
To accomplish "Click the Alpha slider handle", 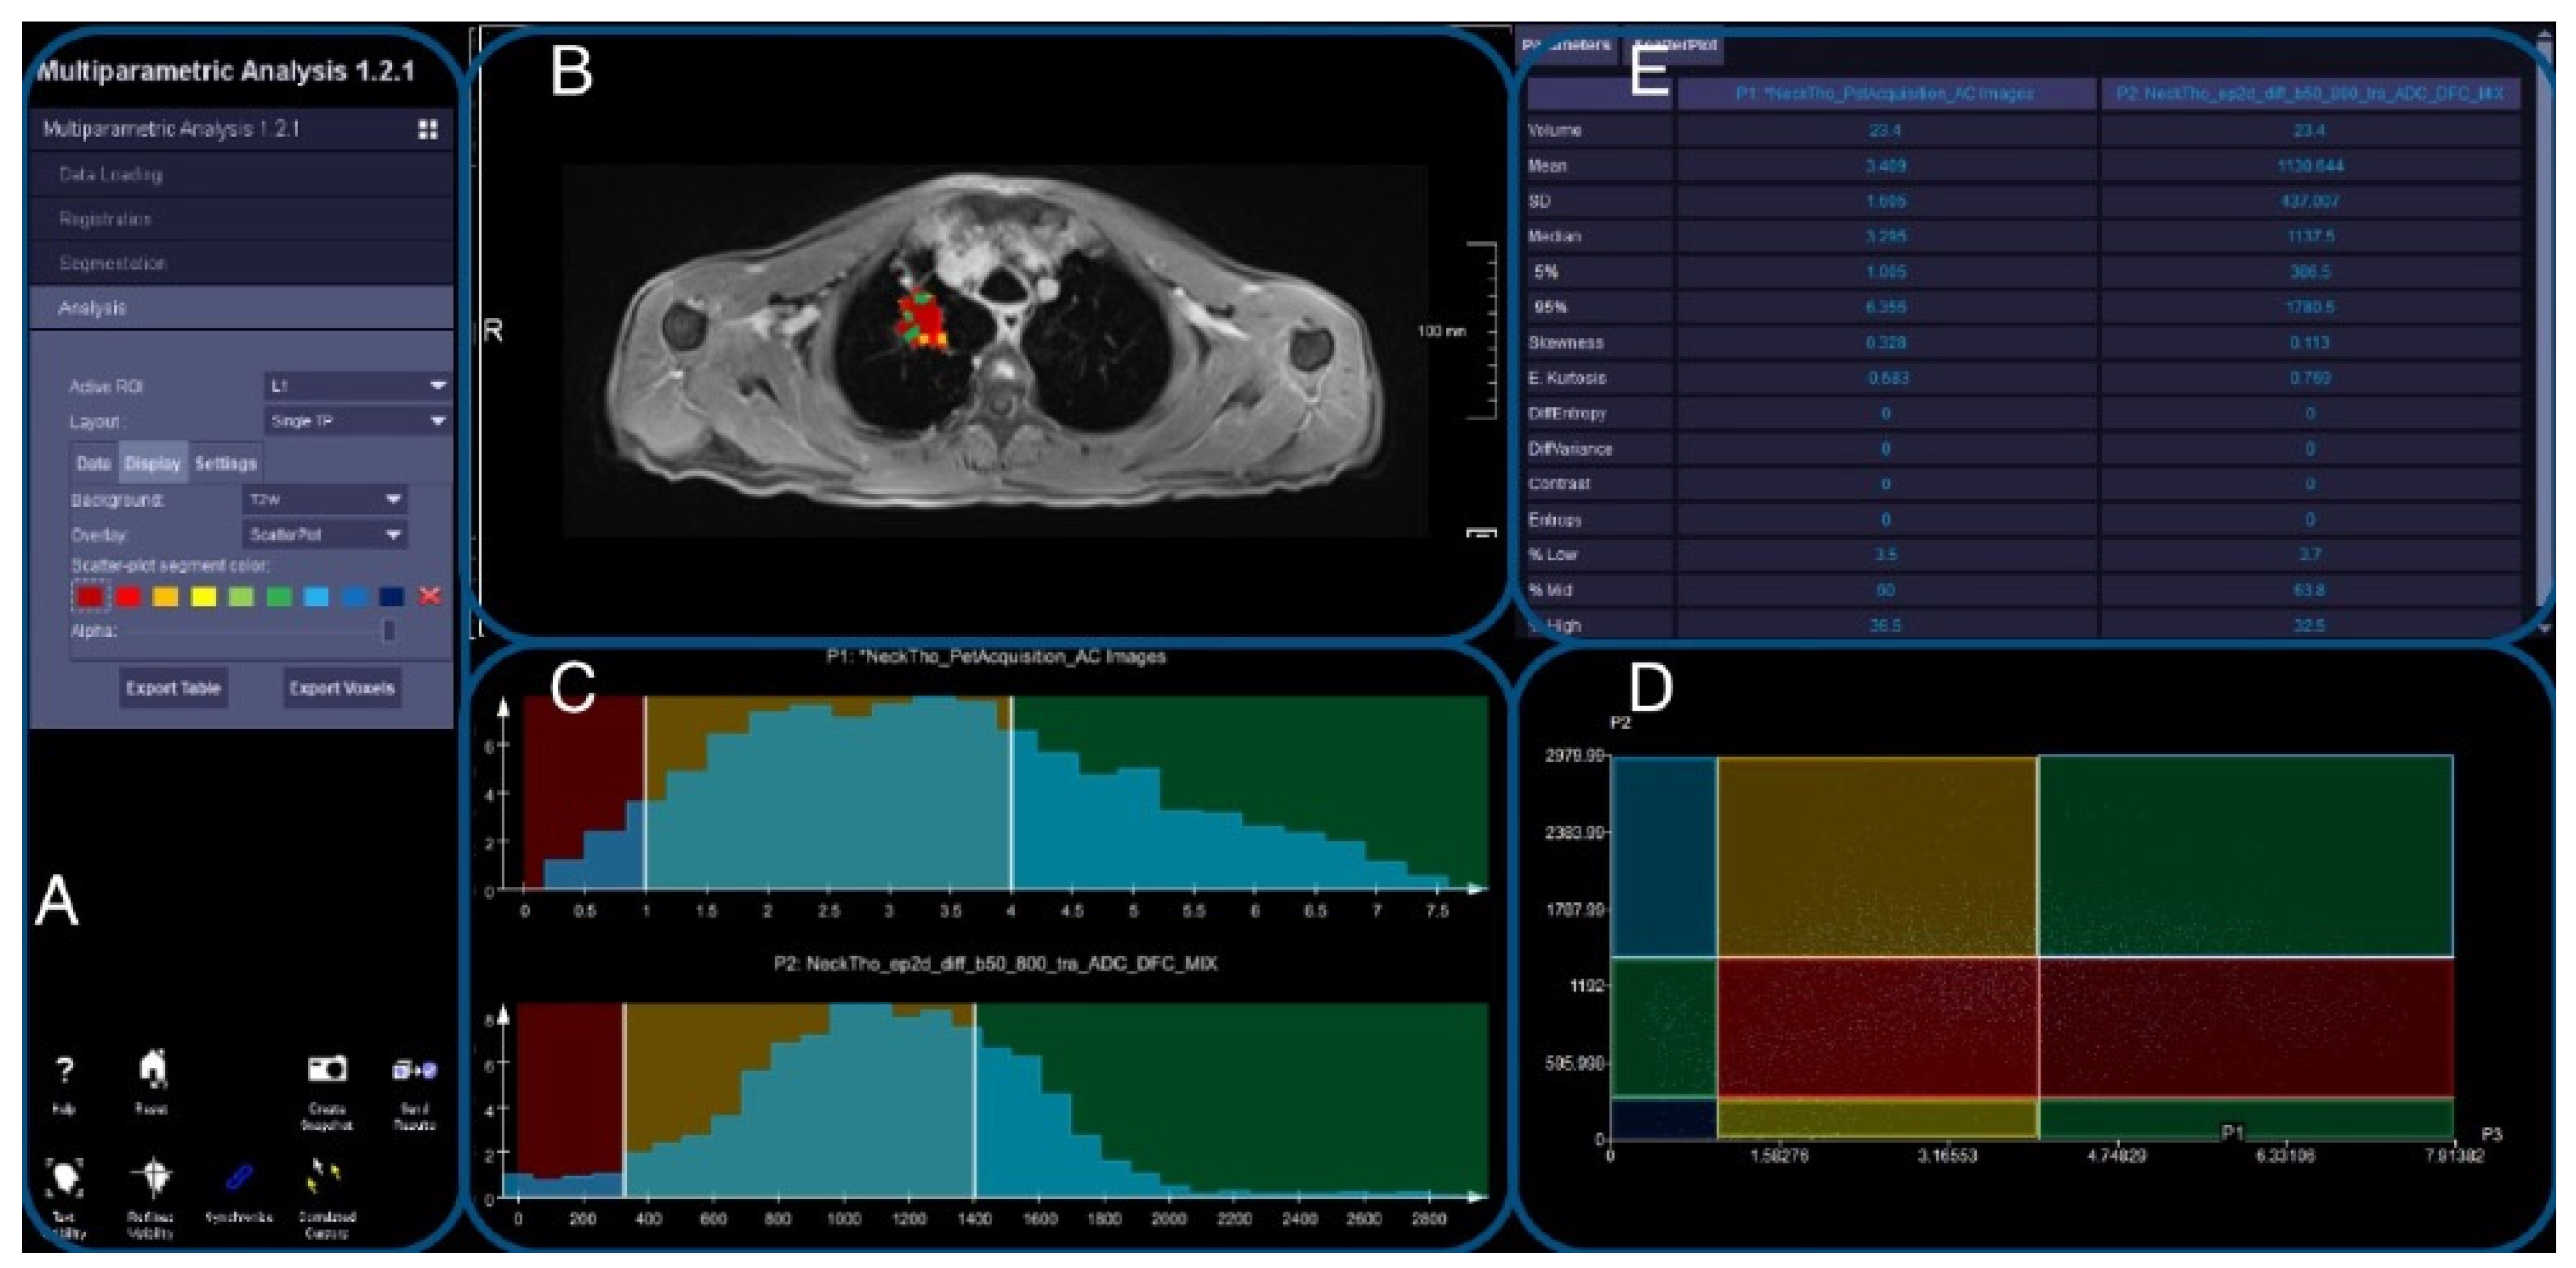I will point(389,630).
